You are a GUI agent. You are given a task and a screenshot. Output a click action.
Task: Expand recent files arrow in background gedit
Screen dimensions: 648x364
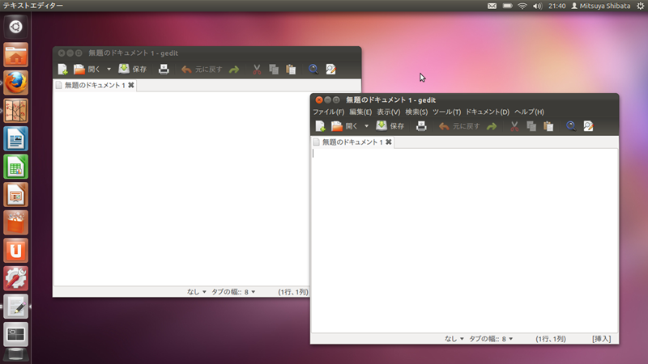[109, 70]
